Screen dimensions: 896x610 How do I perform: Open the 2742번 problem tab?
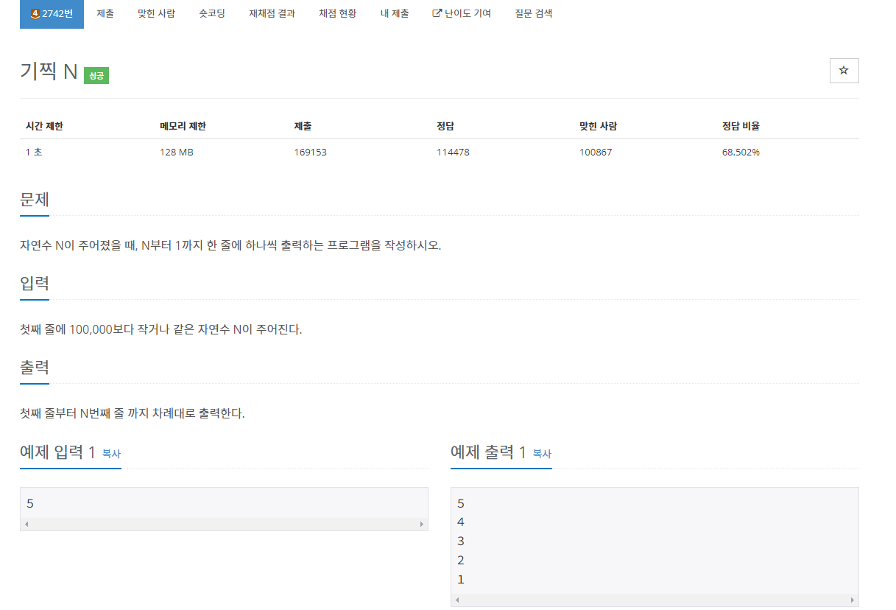click(52, 13)
